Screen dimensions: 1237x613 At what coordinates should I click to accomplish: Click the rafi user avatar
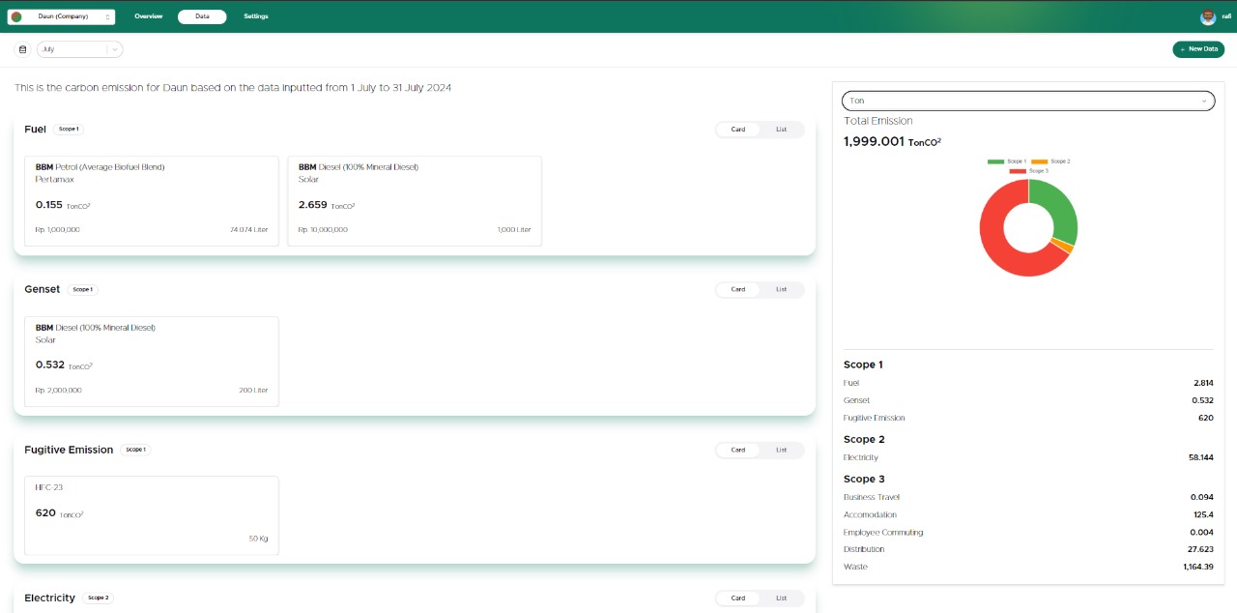click(1207, 16)
